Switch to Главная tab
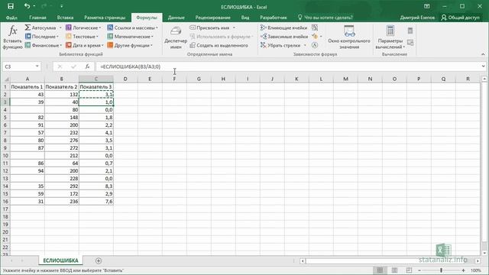489x275 pixels. [37, 18]
